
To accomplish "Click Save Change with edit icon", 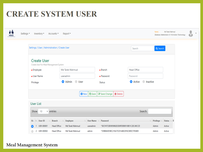I will [x=105, y=94].
